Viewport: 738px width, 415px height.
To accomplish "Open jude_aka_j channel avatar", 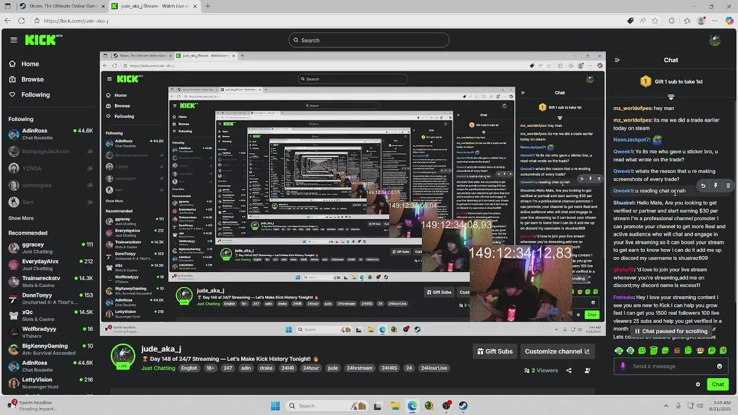I will [123, 356].
